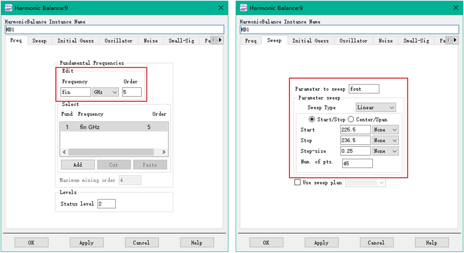Click the Start value field 225.5
The width and height of the screenshot is (464, 253).
click(x=356, y=130)
